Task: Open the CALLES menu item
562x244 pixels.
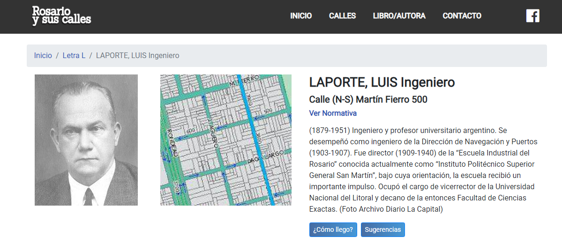Action: 342,16
